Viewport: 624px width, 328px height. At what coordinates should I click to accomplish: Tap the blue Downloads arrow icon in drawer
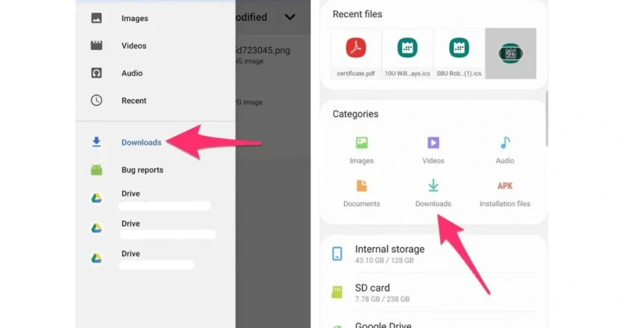(96, 142)
